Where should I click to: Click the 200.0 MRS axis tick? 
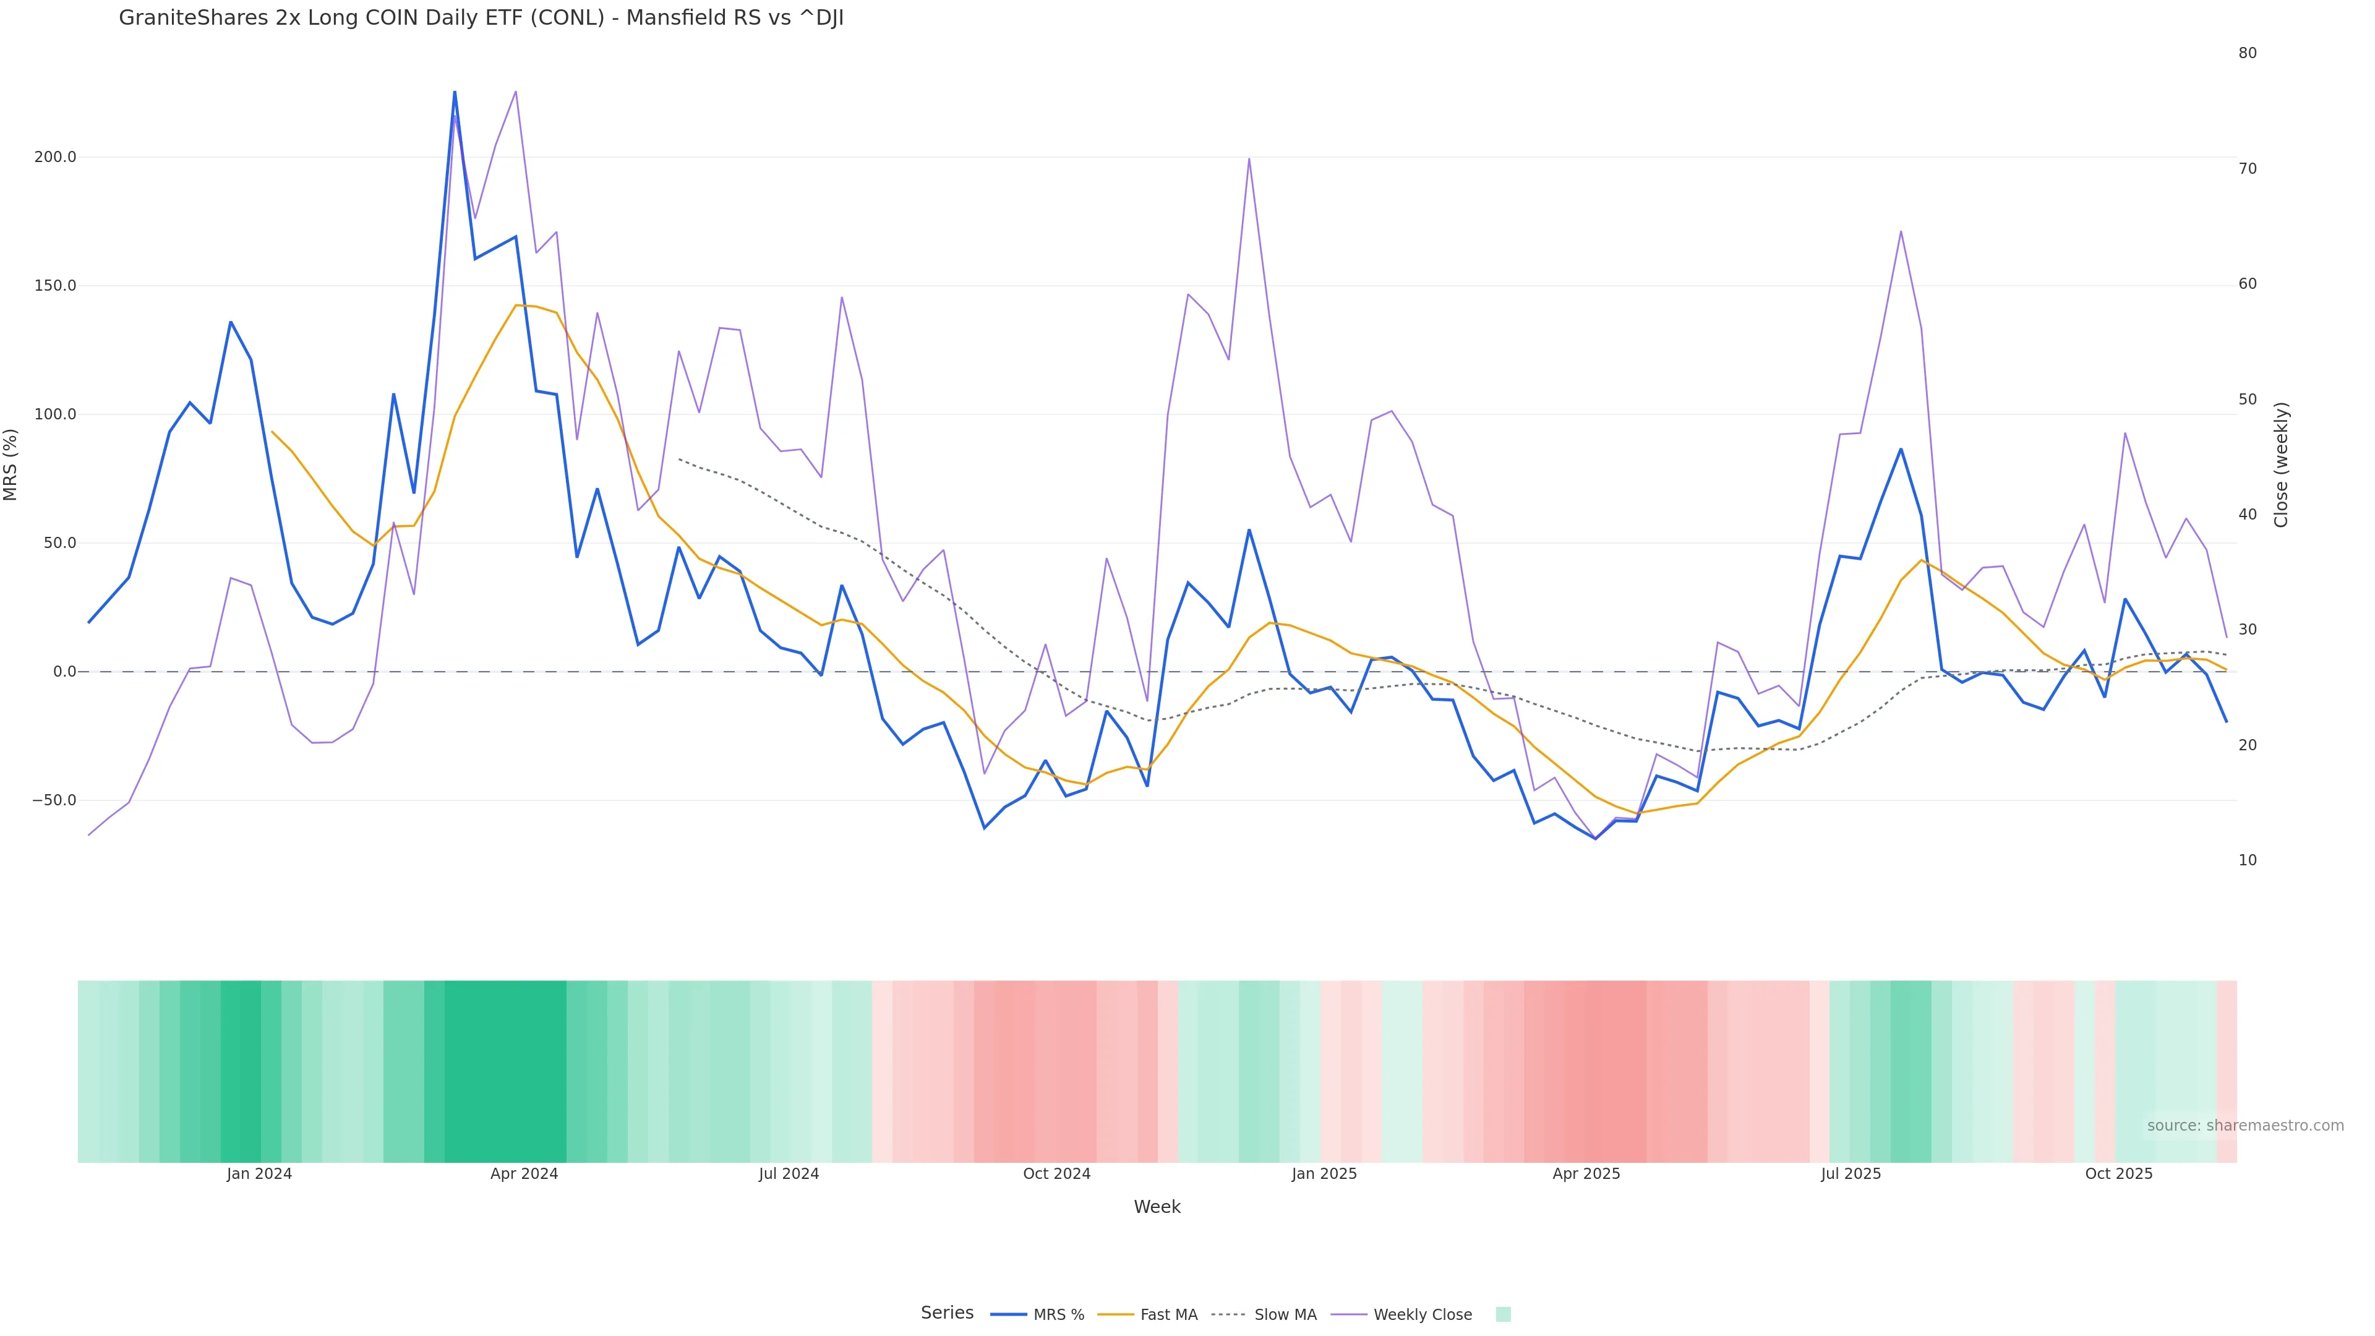tap(55, 156)
